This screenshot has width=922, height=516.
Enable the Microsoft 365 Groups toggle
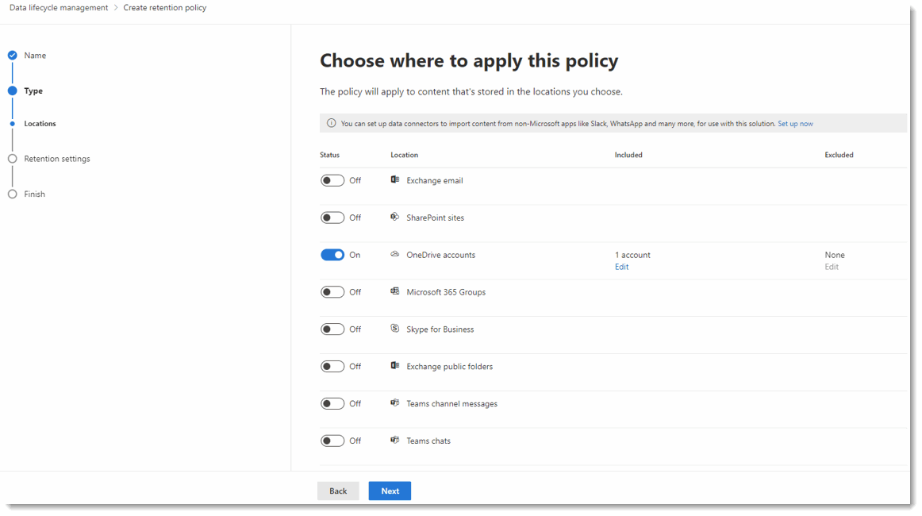[332, 292]
